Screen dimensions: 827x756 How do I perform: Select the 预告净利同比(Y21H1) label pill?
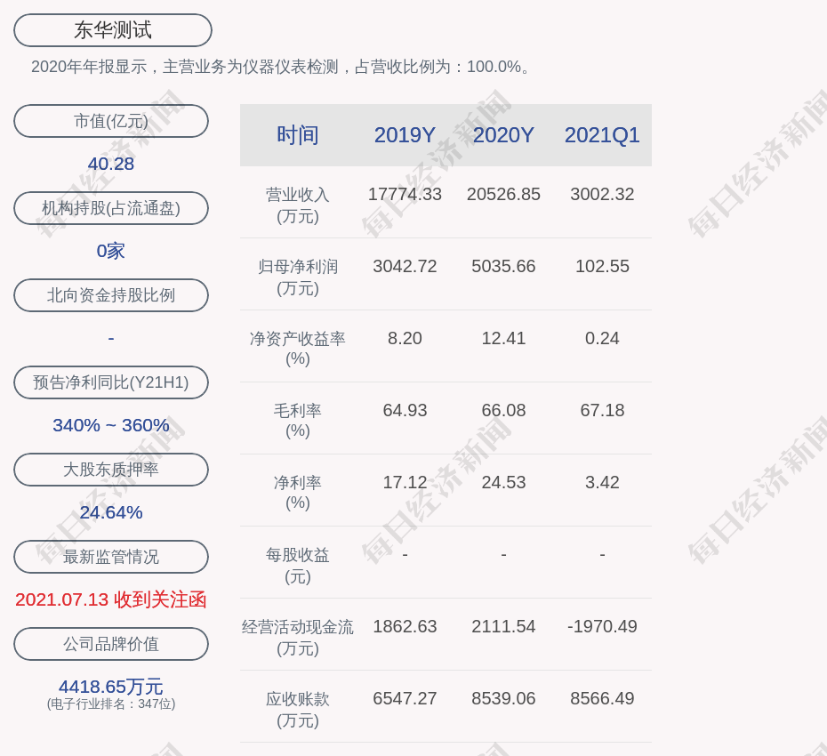pos(111,382)
